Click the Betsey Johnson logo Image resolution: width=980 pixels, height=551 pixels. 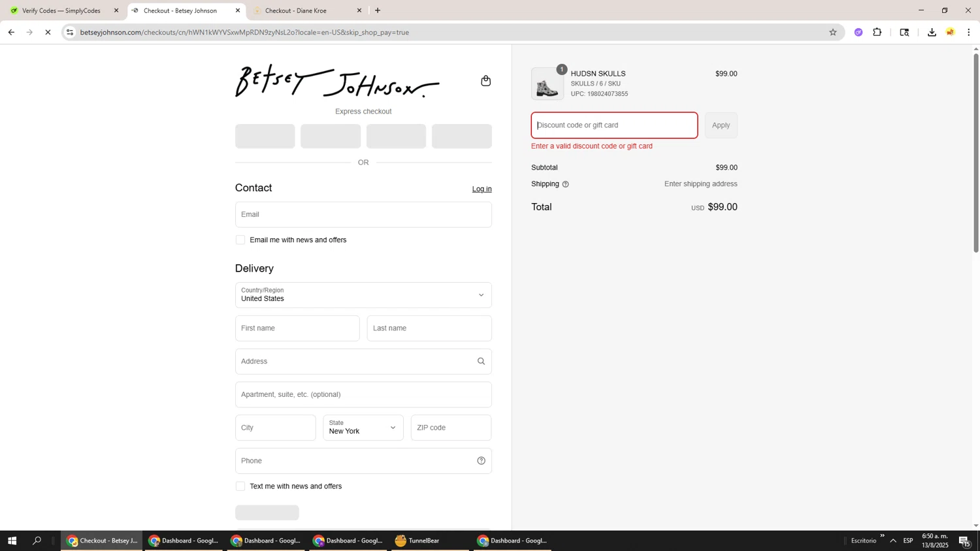coord(337,81)
